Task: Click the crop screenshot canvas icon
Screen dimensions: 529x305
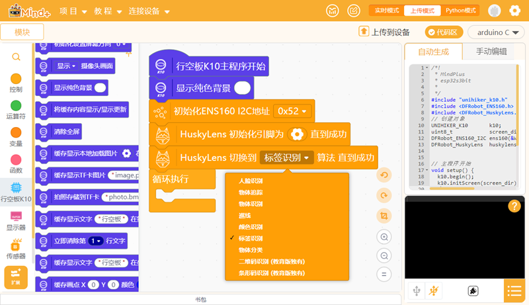Action: 384,216
